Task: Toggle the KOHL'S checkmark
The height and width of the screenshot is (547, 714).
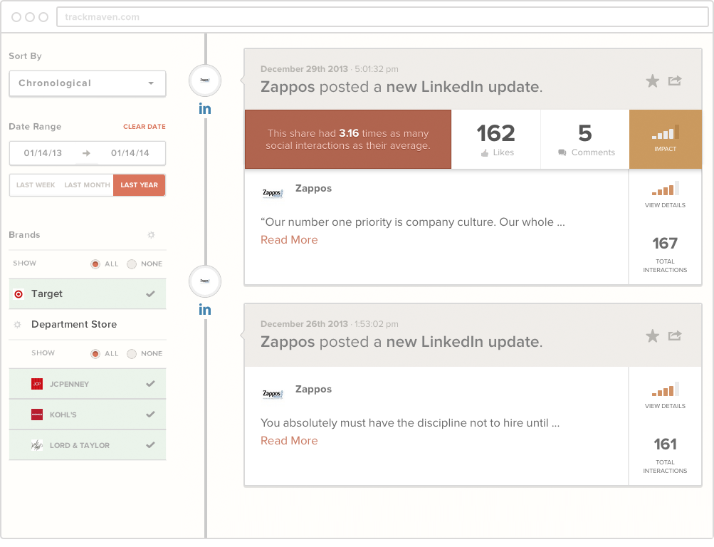Action: 150,415
